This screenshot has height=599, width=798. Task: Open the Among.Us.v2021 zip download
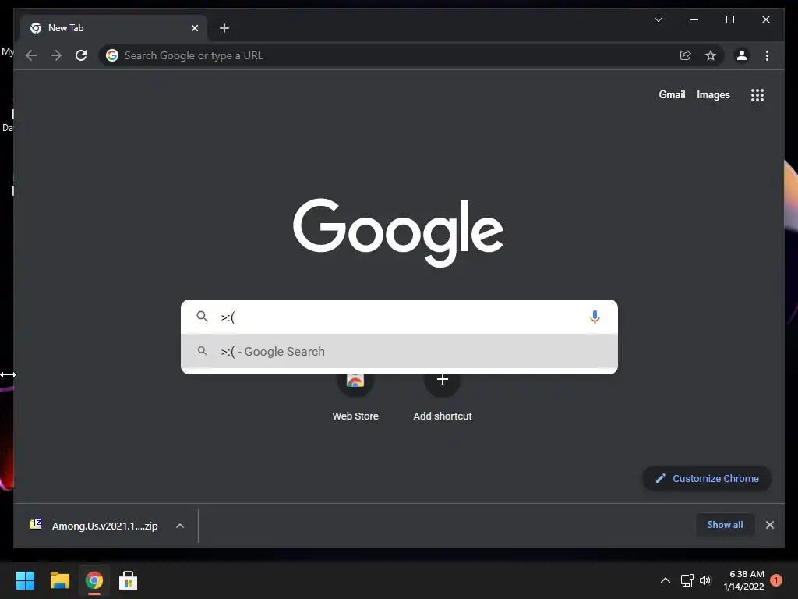coord(94,526)
